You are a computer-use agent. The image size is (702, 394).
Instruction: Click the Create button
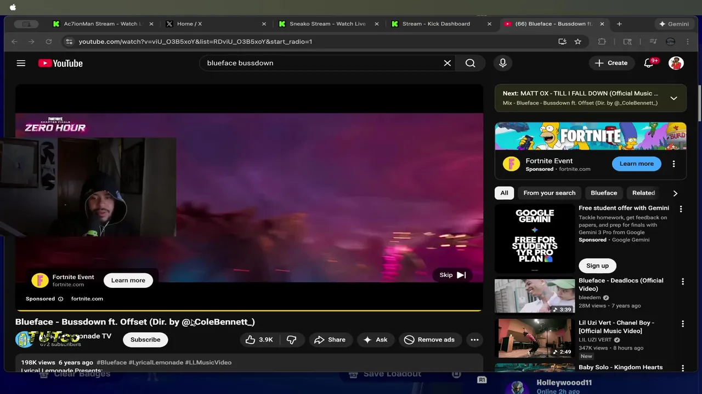(x=612, y=63)
